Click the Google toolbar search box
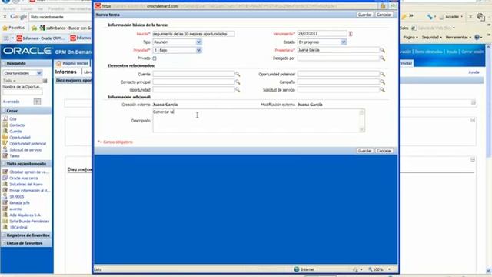Image resolution: width=492 pixels, height=277 pixels. click(x=60, y=17)
